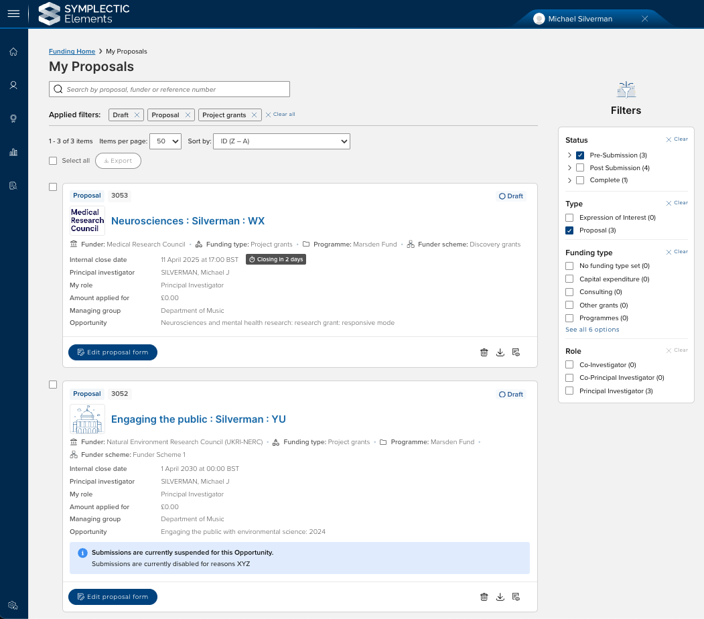Check No funding type set filter
Image resolution: width=704 pixels, height=619 pixels.
click(x=569, y=266)
